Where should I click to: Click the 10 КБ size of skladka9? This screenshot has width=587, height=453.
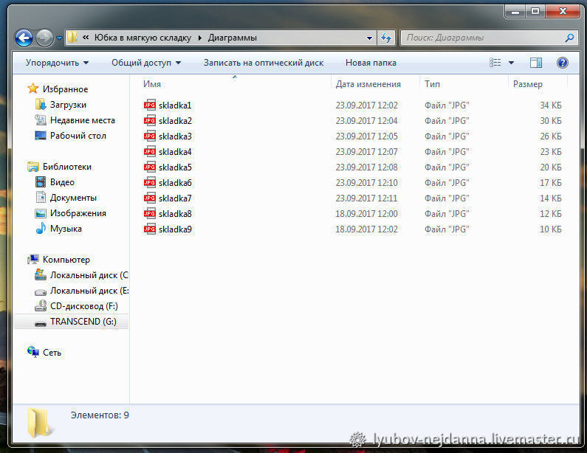[x=550, y=229]
